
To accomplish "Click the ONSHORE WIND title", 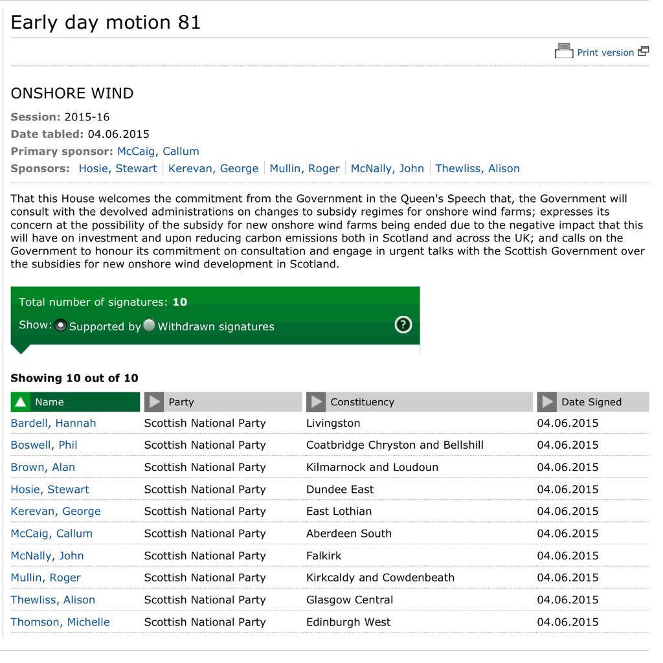I will 73,93.
